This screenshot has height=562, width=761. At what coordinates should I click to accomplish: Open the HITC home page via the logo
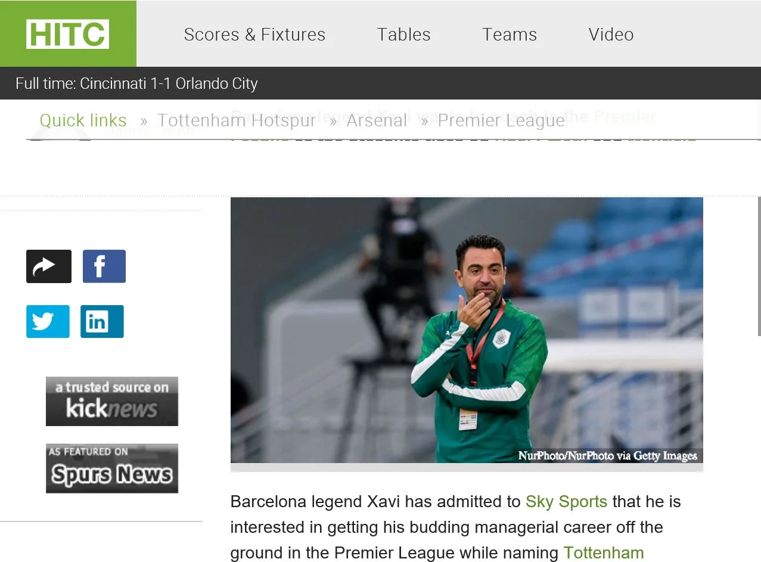(x=67, y=33)
